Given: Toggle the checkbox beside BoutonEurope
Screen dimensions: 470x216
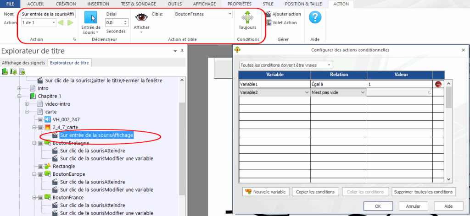Looking at the screenshot, I should [41, 174].
